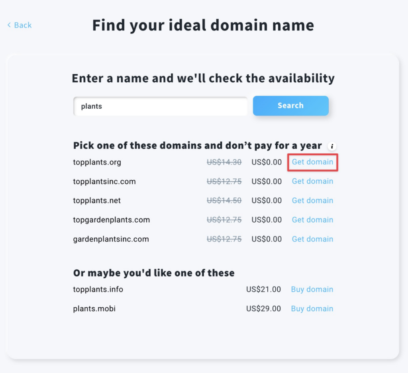The width and height of the screenshot is (408, 373).
Task: Click the topplants.org domain name text
Action: pyautogui.click(x=97, y=162)
